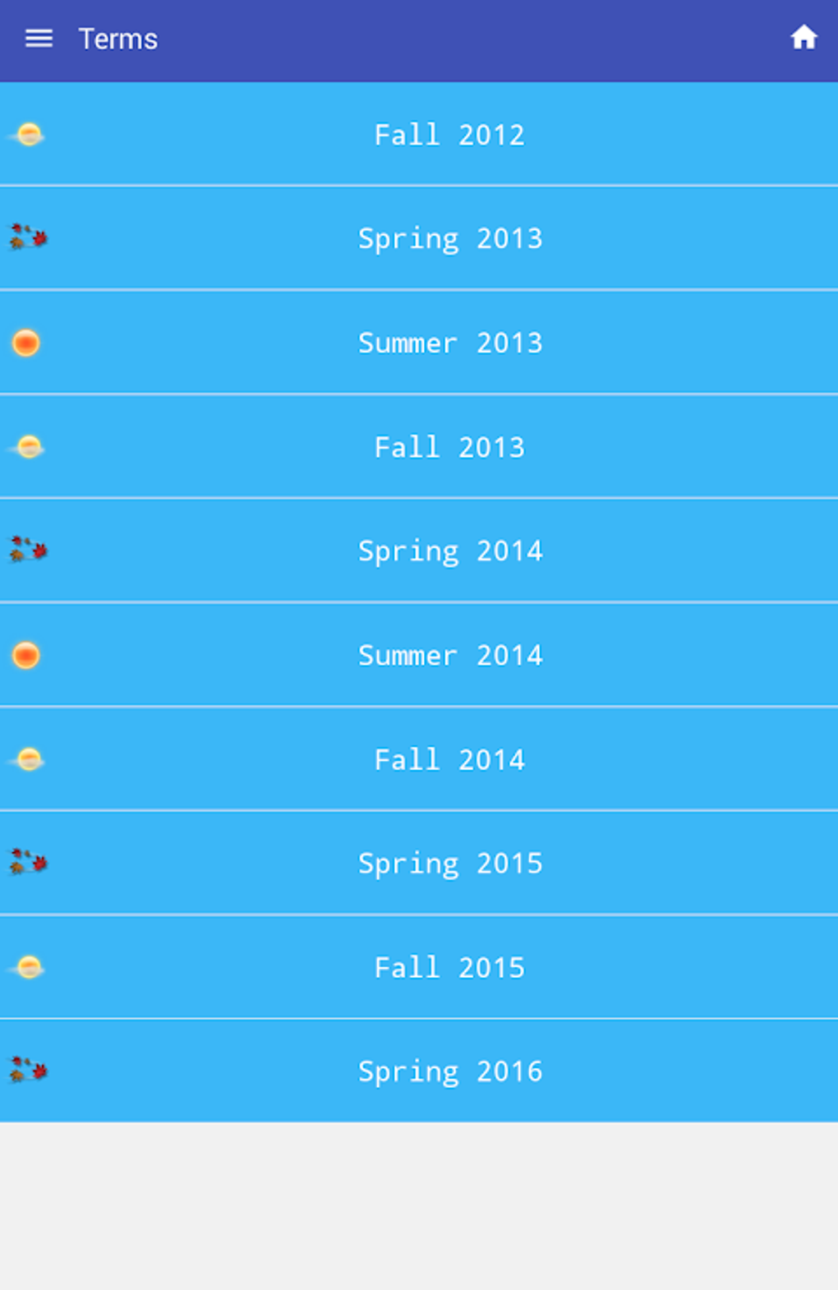Image resolution: width=838 pixels, height=1290 pixels.
Task: Click the leaves icon beside Spring 2014
Action: [x=29, y=551]
